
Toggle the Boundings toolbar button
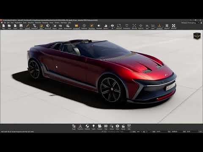click(x=92, y=26)
